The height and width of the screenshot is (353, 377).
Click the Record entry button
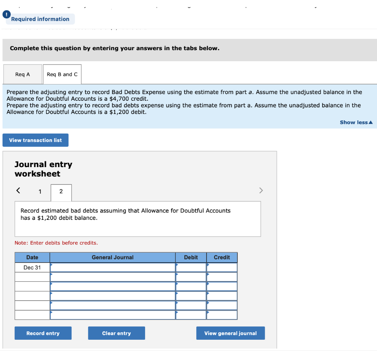(x=43, y=333)
